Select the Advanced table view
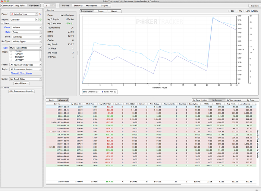This screenshot has height=191, width=261. [x=63, y=100]
